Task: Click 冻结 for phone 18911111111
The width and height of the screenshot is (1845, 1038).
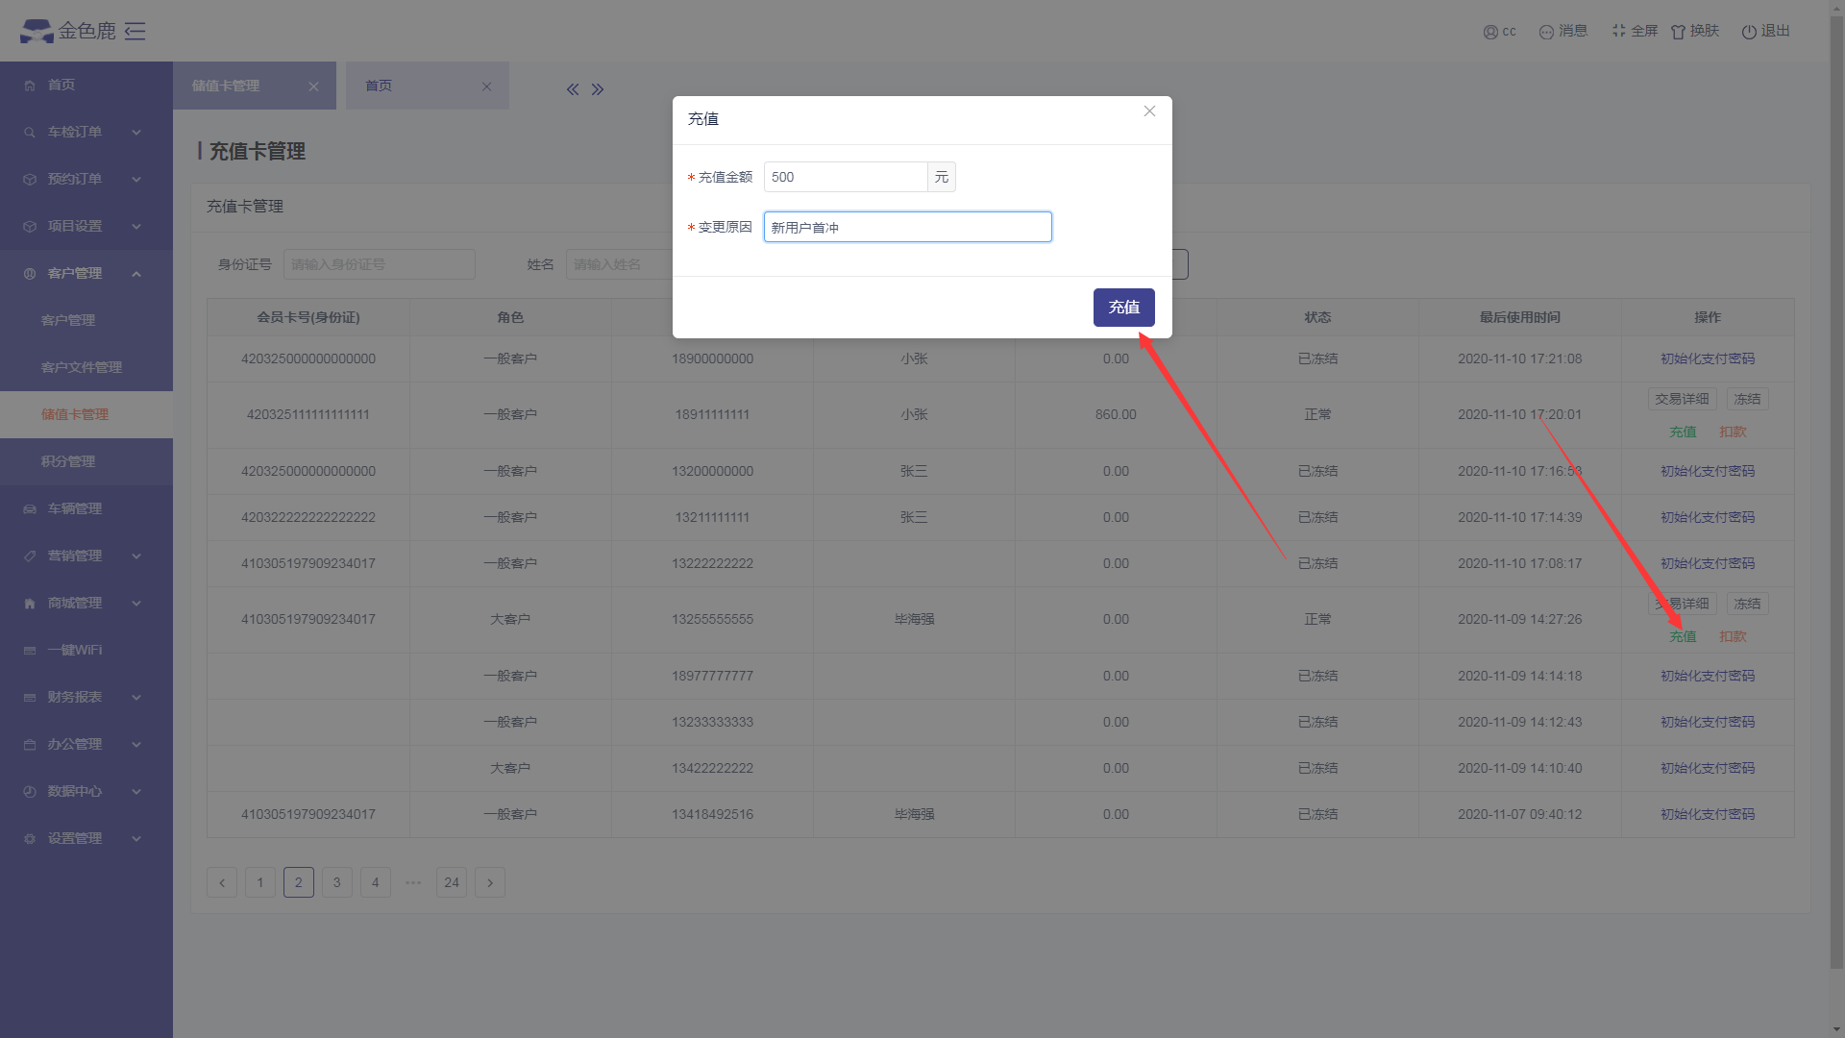Action: pos(1747,399)
